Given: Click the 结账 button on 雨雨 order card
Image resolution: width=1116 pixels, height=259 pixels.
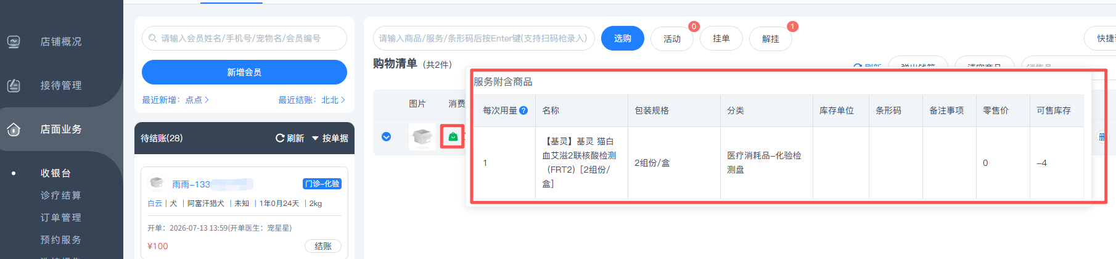Looking at the screenshot, I should [x=323, y=246].
